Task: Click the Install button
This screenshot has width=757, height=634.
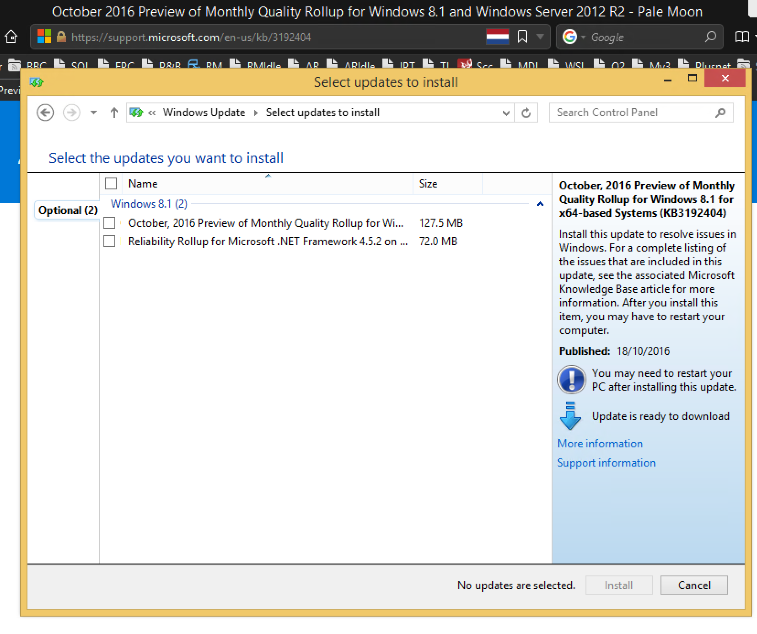Action: pyautogui.click(x=619, y=585)
